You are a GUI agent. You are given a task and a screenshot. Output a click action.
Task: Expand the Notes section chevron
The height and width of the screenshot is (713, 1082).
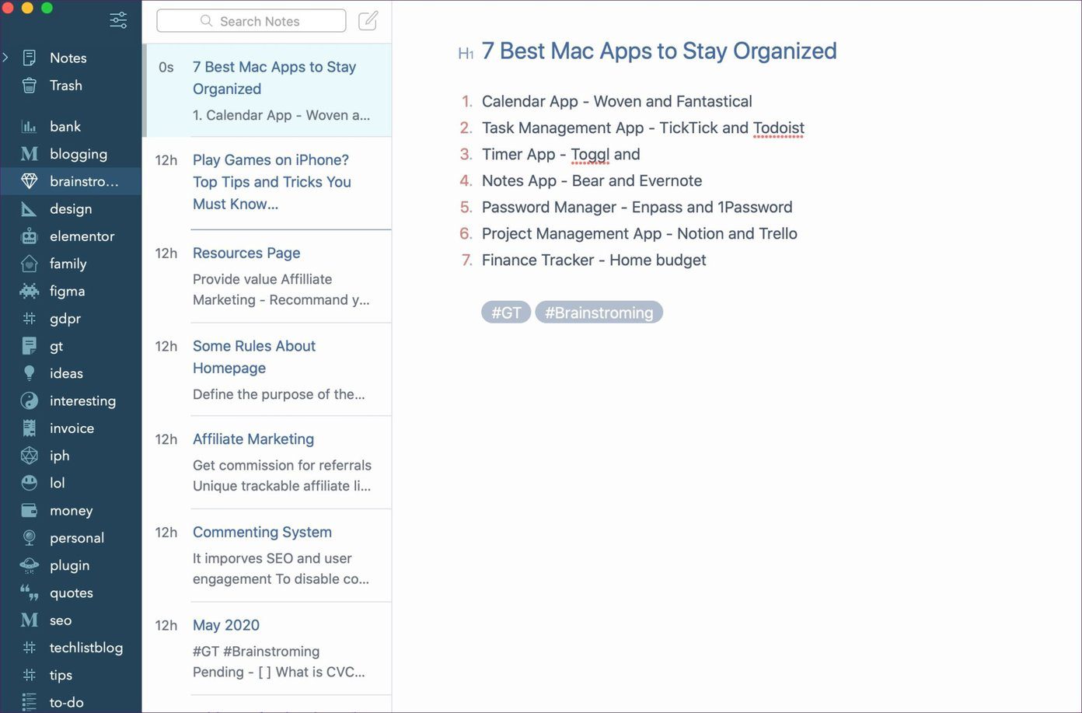[x=5, y=58]
